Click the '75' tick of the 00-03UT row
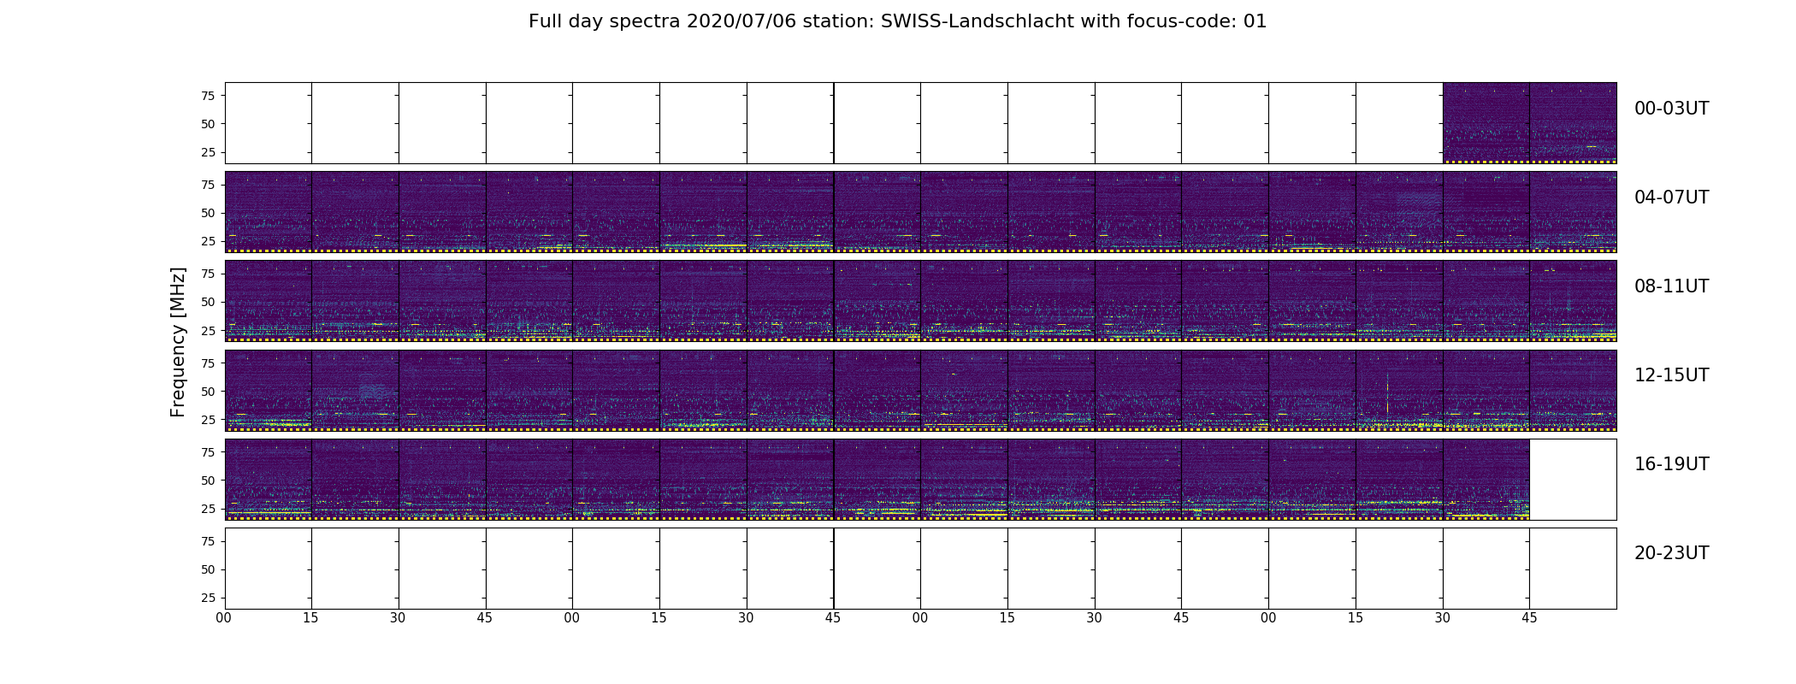1796x684 pixels. pos(207,96)
